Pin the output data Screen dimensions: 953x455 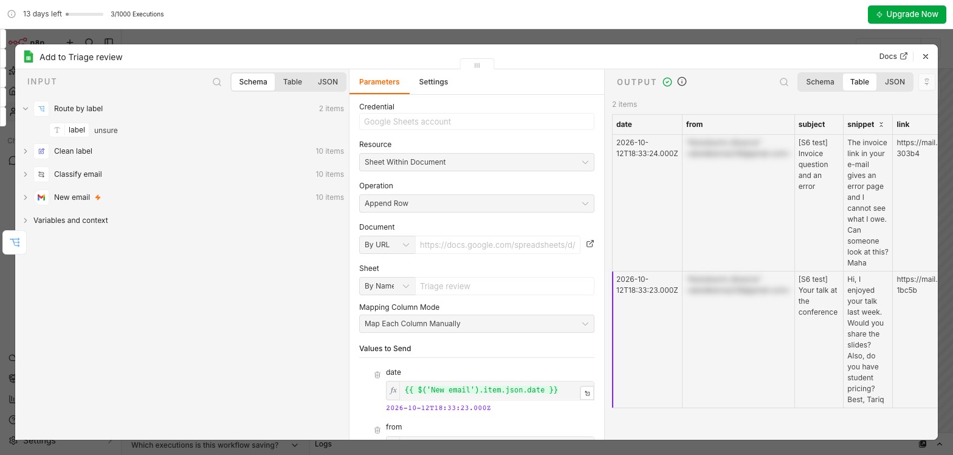click(926, 82)
